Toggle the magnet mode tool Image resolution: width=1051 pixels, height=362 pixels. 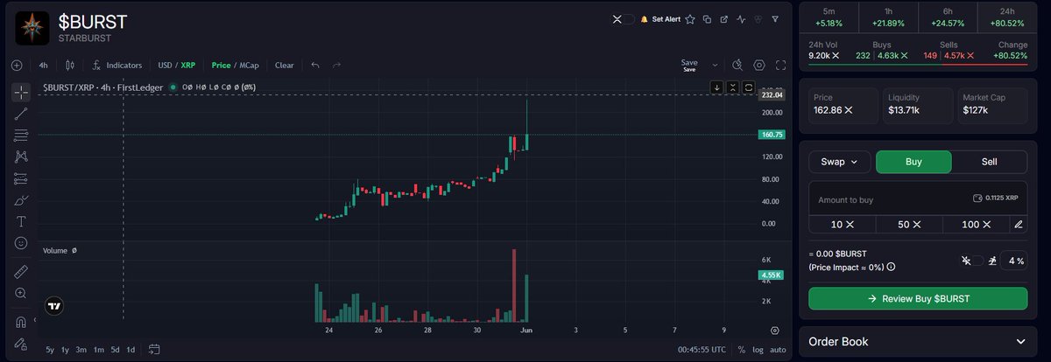coord(22,322)
